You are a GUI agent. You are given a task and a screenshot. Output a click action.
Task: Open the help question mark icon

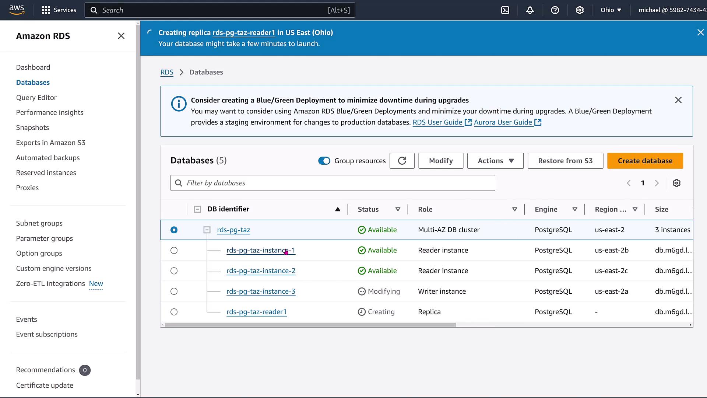(555, 10)
